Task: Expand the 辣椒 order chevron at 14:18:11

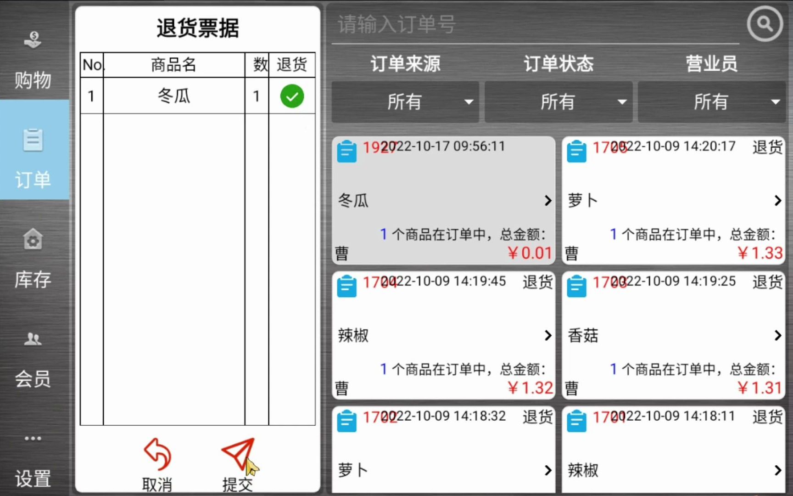Action: pyautogui.click(x=777, y=470)
